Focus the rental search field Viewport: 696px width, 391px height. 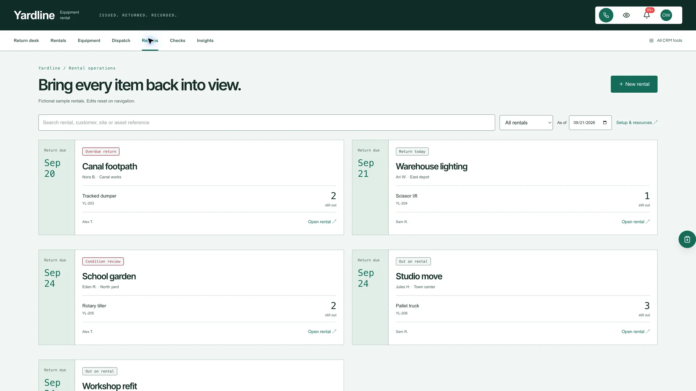[x=266, y=123]
